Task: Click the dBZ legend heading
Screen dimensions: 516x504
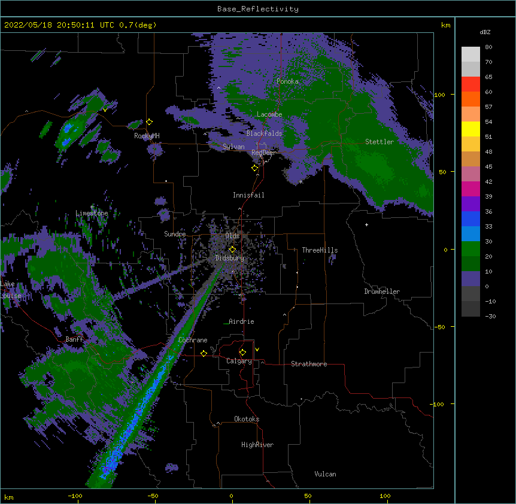Action: 485,32
